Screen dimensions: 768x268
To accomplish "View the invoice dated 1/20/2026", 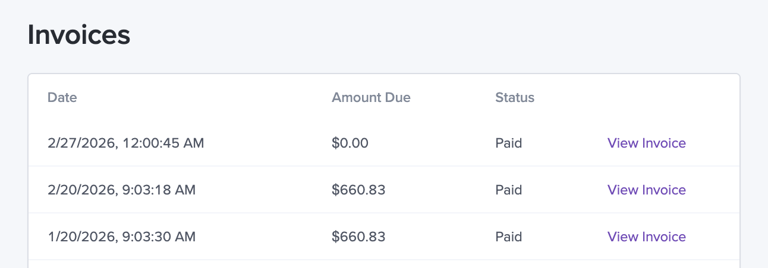I will coord(646,237).
